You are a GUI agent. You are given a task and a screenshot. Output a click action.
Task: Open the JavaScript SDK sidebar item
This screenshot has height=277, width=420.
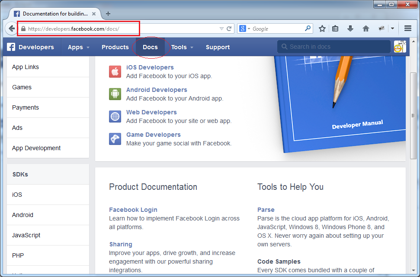[x=48, y=235]
